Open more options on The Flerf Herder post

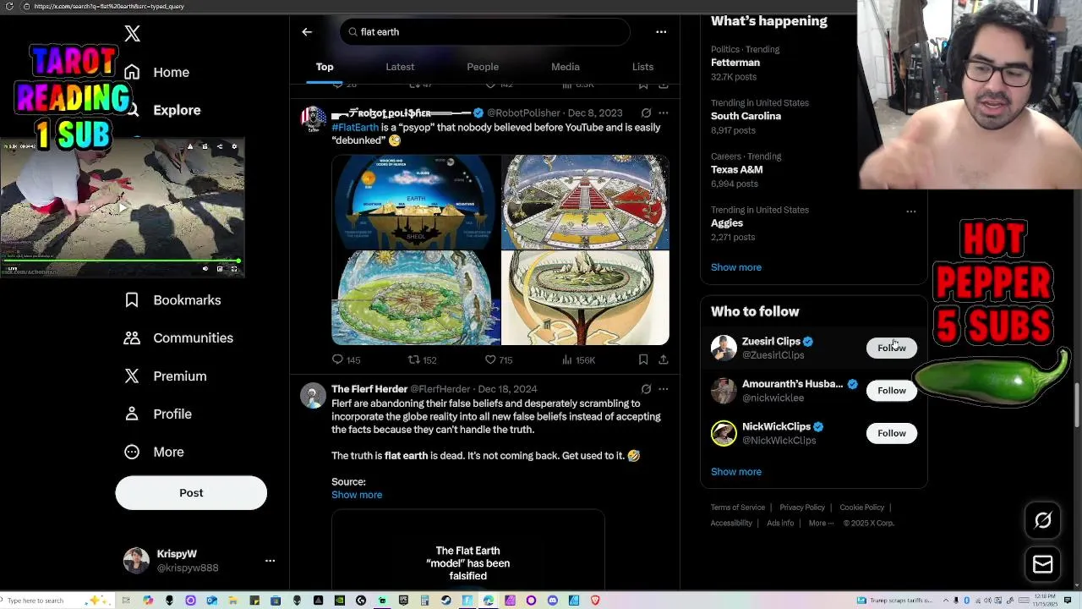click(x=664, y=389)
